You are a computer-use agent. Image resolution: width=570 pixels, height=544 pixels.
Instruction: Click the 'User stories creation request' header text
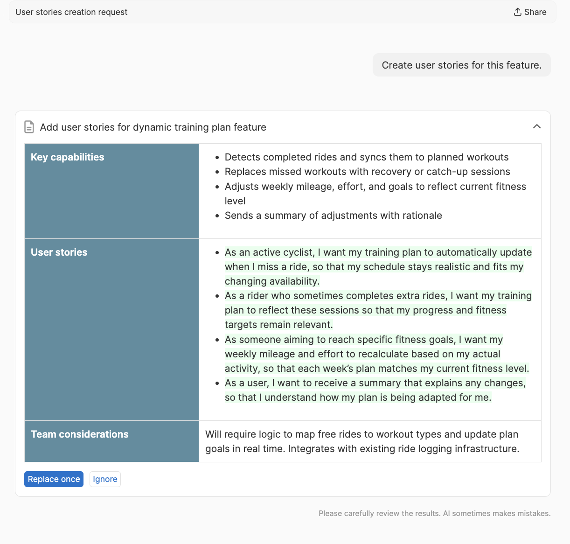(x=71, y=12)
